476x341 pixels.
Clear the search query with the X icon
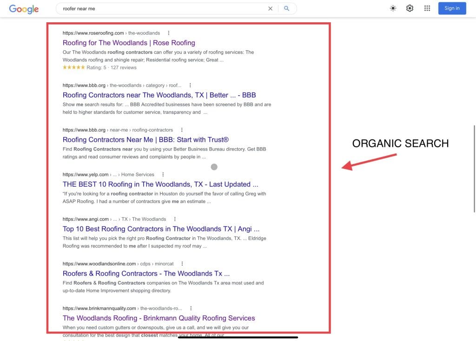coord(271,8)
